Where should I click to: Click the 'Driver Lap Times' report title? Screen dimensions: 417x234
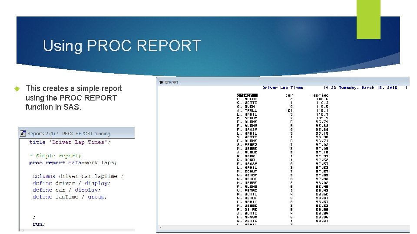point(283,88)
